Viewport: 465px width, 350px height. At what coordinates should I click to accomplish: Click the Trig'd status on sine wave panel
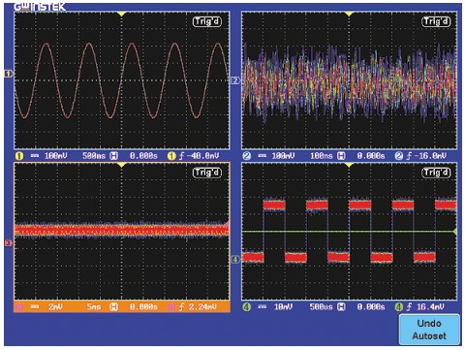(207, 21)
